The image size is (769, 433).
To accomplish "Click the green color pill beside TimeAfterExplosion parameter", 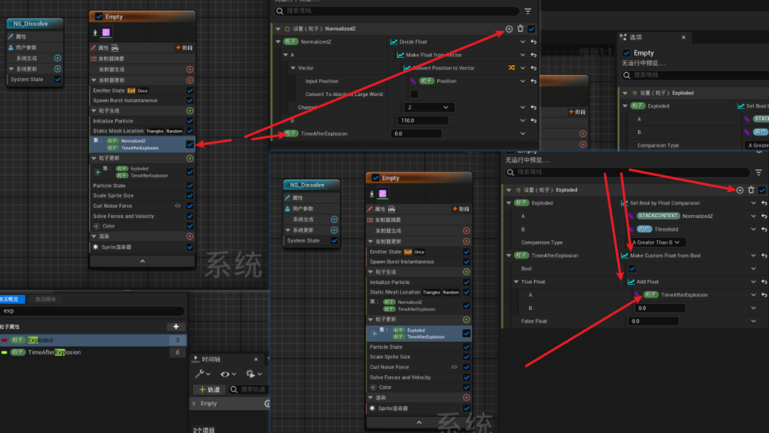I will [4, 352].
